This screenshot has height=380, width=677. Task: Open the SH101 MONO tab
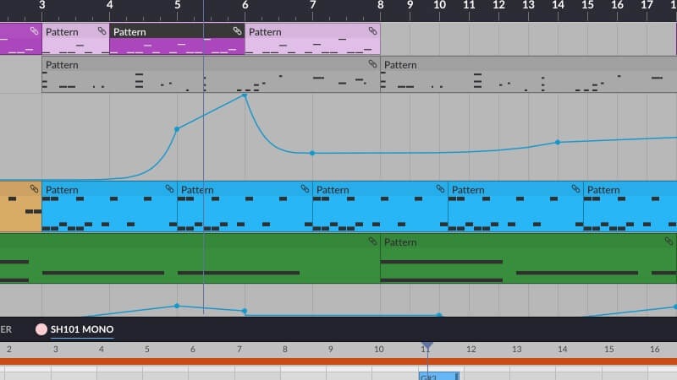[82, 329]
